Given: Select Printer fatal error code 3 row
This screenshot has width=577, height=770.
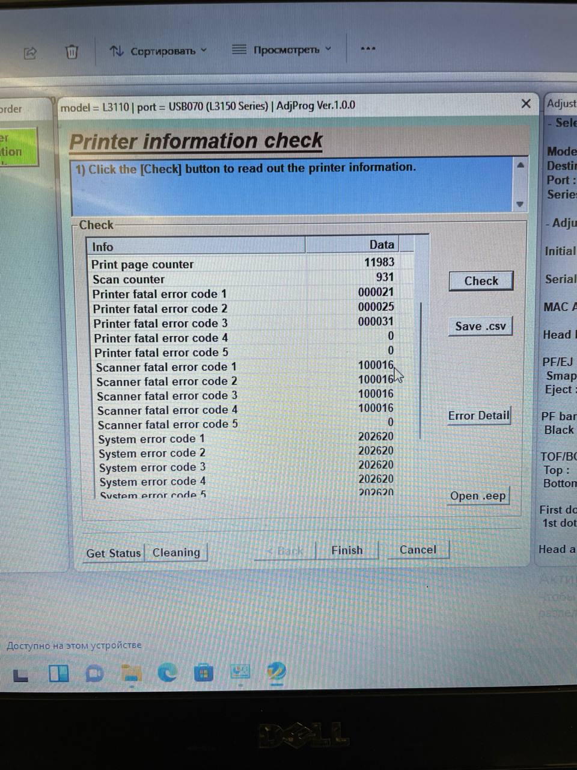Looking at the screenshot, I should 252,322.
